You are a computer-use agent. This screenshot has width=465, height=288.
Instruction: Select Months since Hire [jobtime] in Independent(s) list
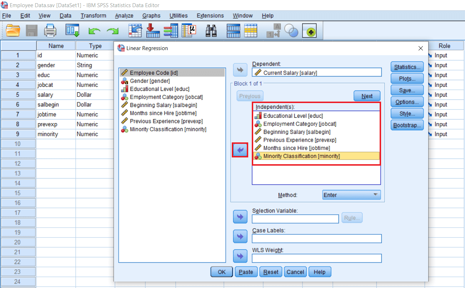pos(316,148)
